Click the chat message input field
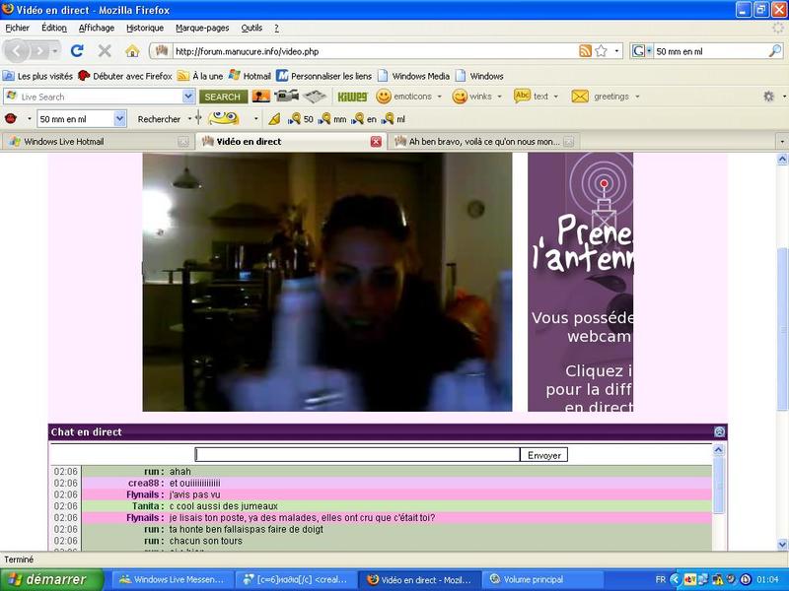The image size is (789, 591). point(357,455)
